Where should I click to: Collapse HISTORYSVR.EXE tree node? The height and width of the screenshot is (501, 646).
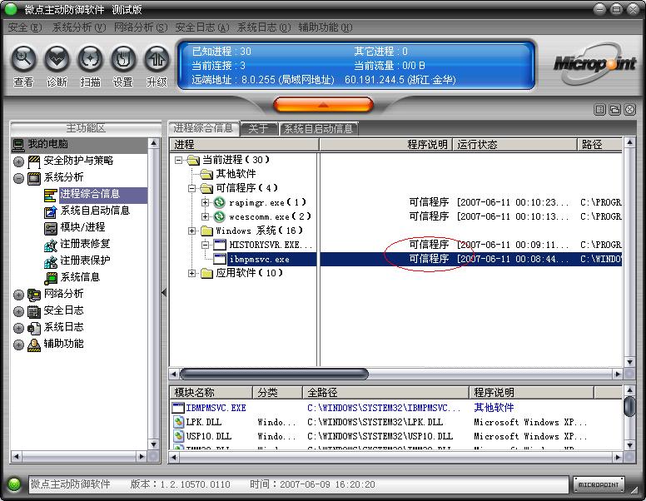click(206, 245)
